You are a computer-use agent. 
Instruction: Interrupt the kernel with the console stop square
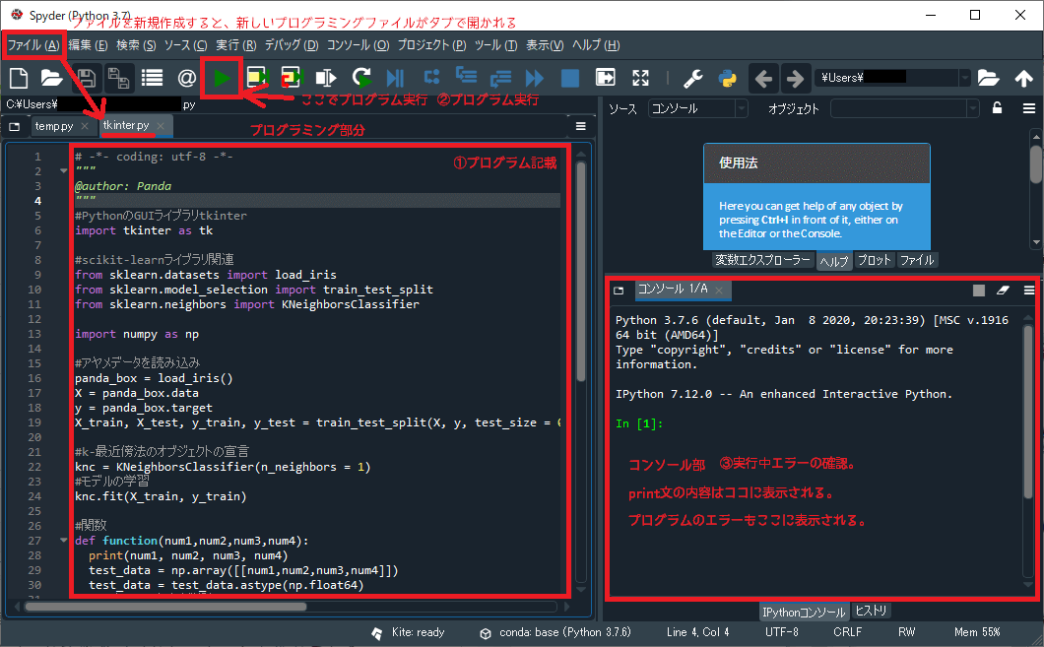pyautogui.click(x=979, y=291)
